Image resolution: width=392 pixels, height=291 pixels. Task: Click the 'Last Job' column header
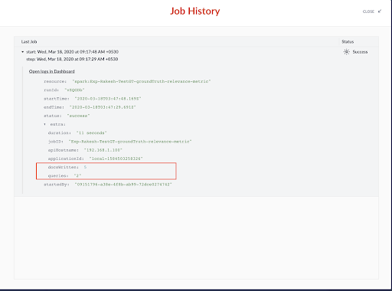click(x=29, y=41)
